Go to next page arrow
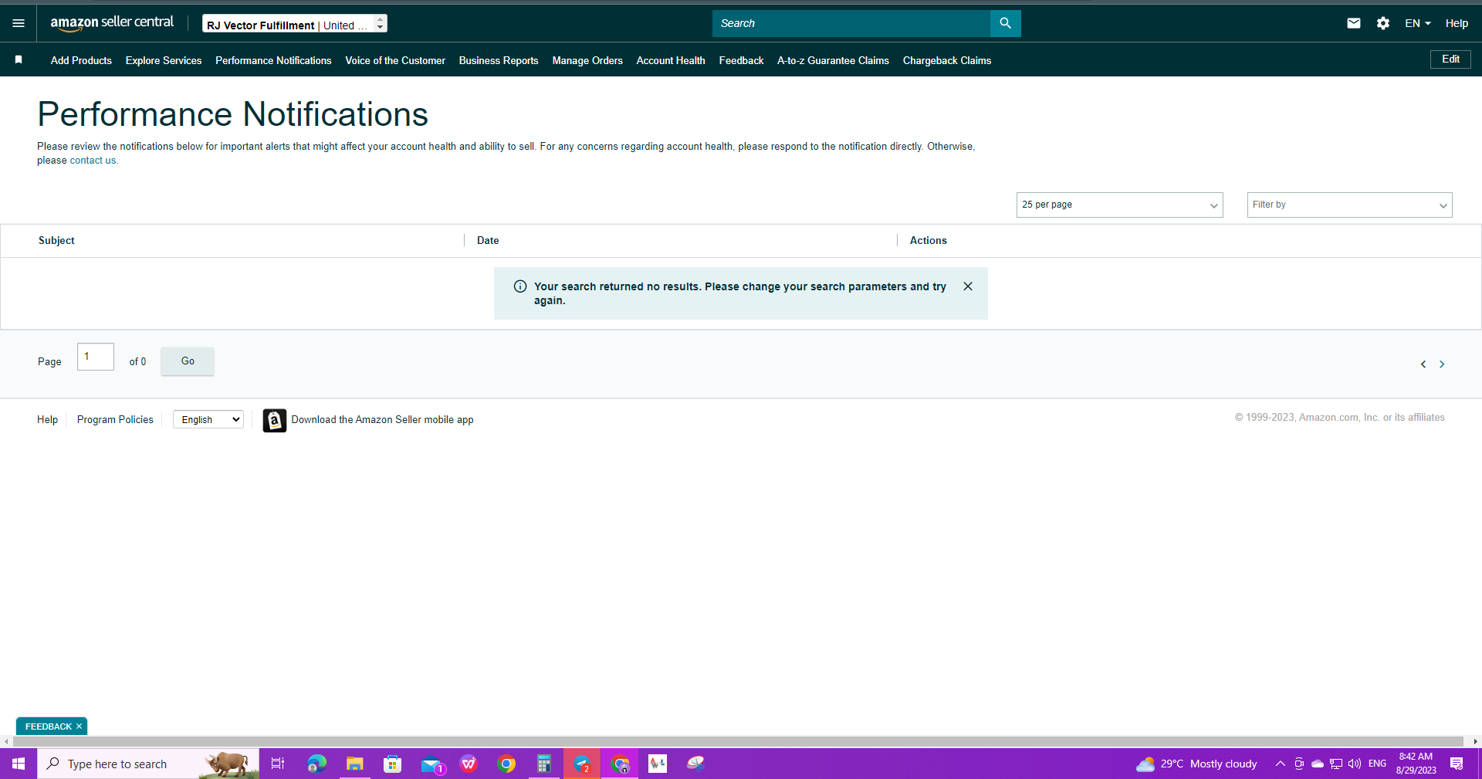 point(1442,364)
